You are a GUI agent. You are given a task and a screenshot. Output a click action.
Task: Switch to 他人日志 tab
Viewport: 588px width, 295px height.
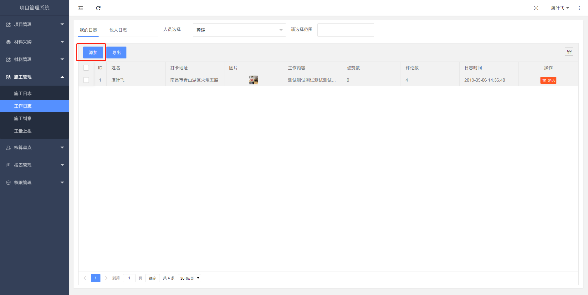pos(118,30)
